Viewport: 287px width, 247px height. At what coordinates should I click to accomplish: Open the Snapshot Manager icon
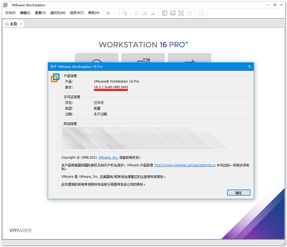pos(153,13)
